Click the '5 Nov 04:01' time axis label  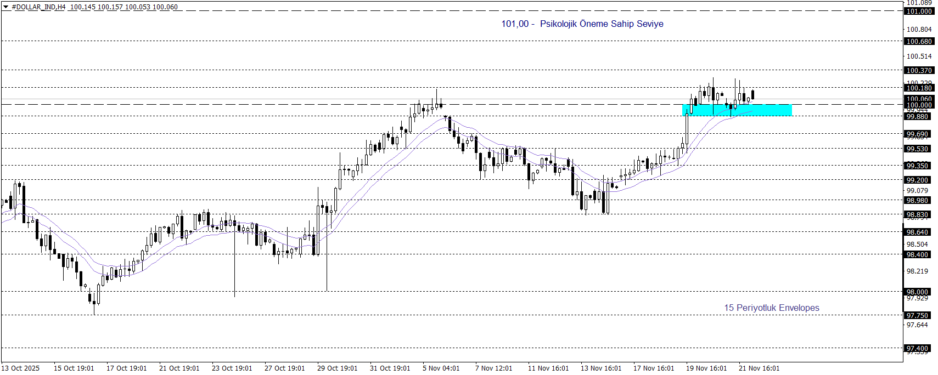[441, 368]
